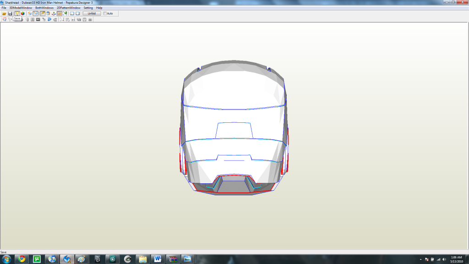Image resolution: width=469 pixels, height=264 pixels.
Task: Open the Windows Start menu
Action: tap(6, 259)
